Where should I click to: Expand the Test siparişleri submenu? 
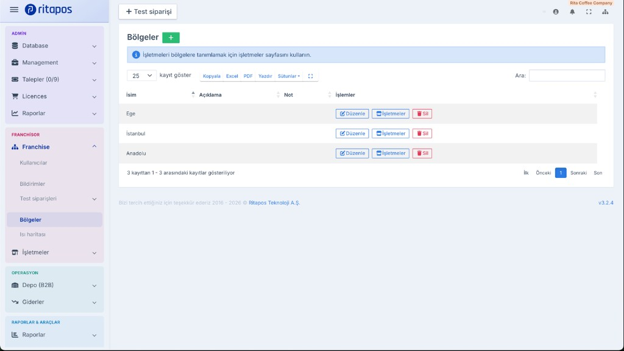[54, 199]
